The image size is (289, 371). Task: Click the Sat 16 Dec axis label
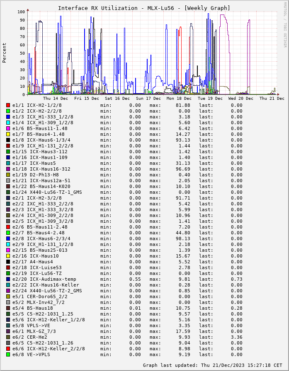click(x=117, y=99)
